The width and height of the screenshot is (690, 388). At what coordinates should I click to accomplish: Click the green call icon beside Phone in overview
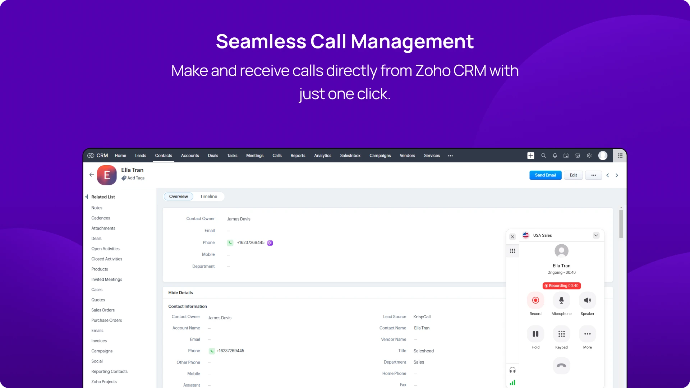tap(230, 243)
